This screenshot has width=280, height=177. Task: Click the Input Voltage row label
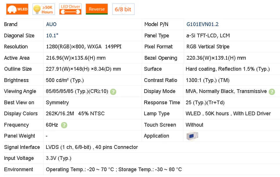19,158
